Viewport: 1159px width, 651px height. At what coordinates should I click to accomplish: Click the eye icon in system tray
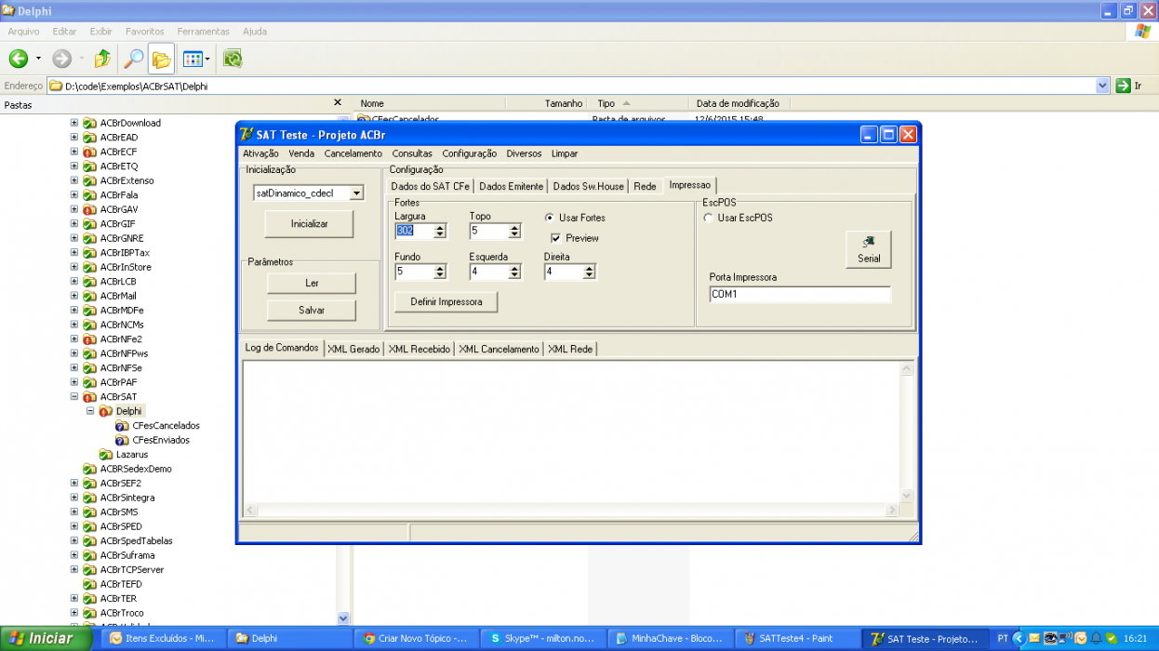click(1050, 639)
